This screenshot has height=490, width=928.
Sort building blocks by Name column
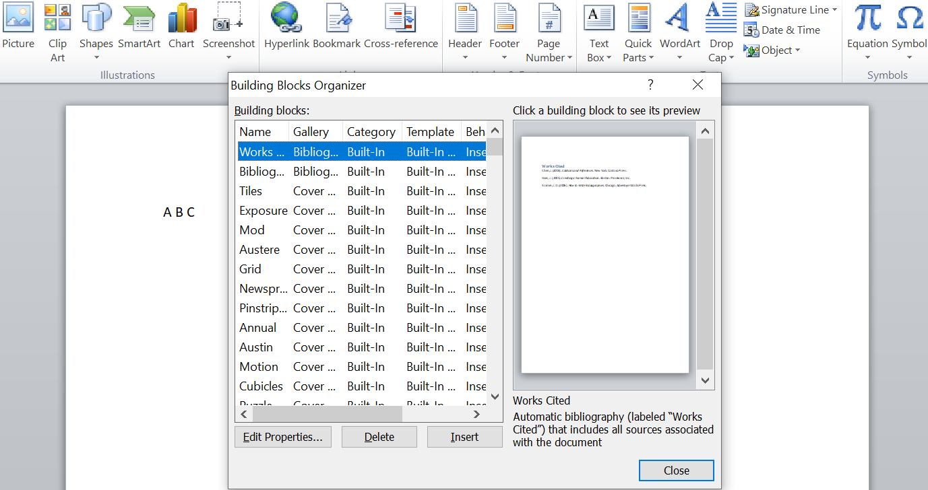point(262,132)
